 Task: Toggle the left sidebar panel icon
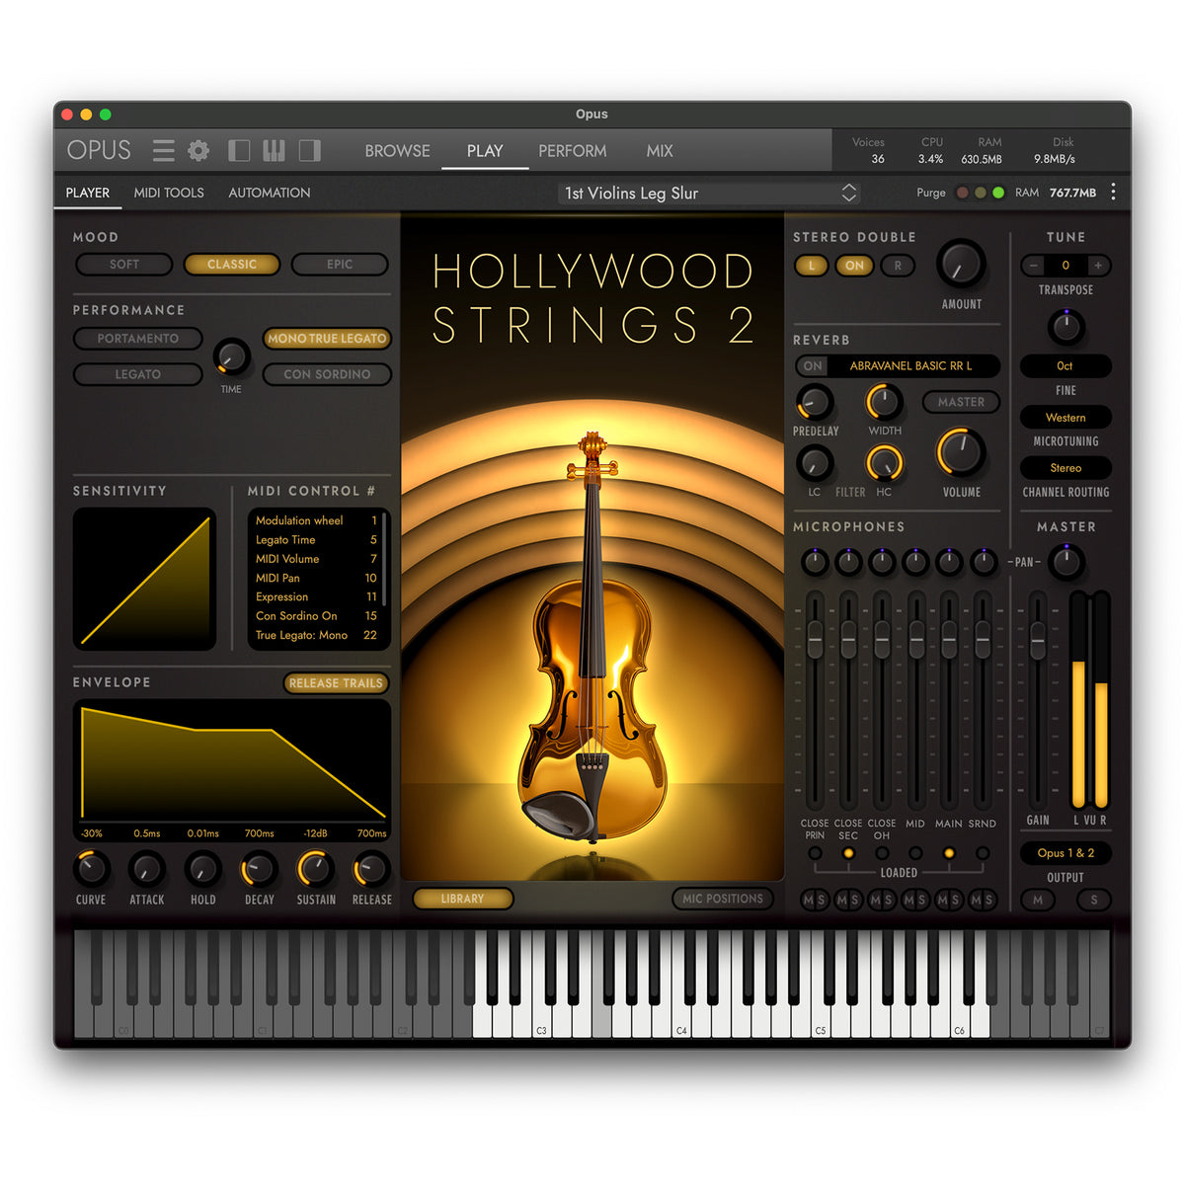point(239,150)
